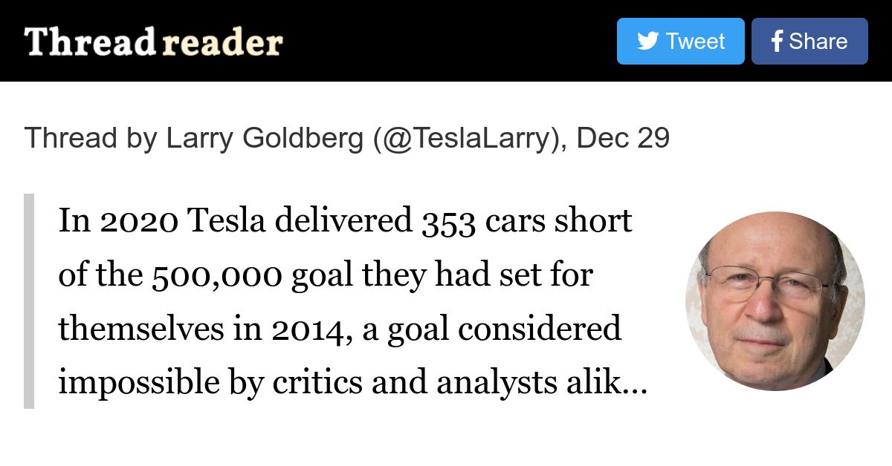This screenshot has height=466, width=892.
Task: Click the word "Thread" in the logo
Action: (90, 42)
